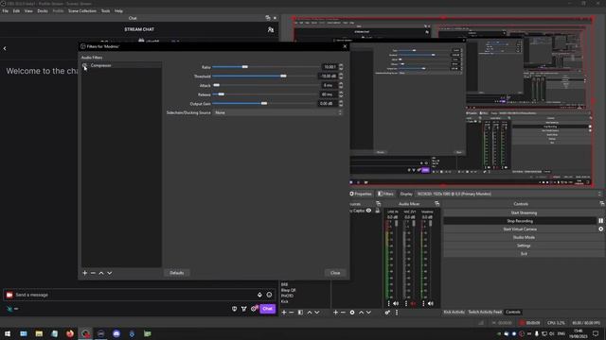Step the Output Gain value spinner
Image resolution: width=606 pixels, height=340 pixels.
(341, 103)
